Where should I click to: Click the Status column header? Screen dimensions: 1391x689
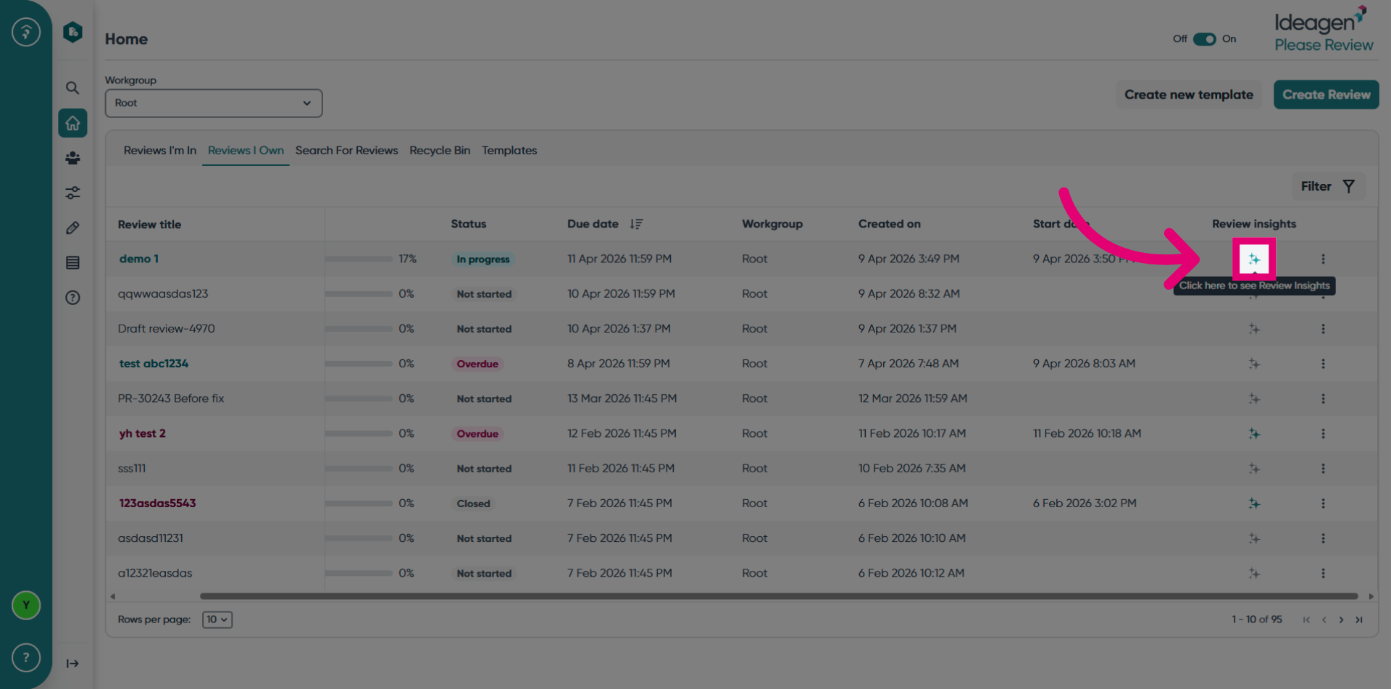click(468, 224)
